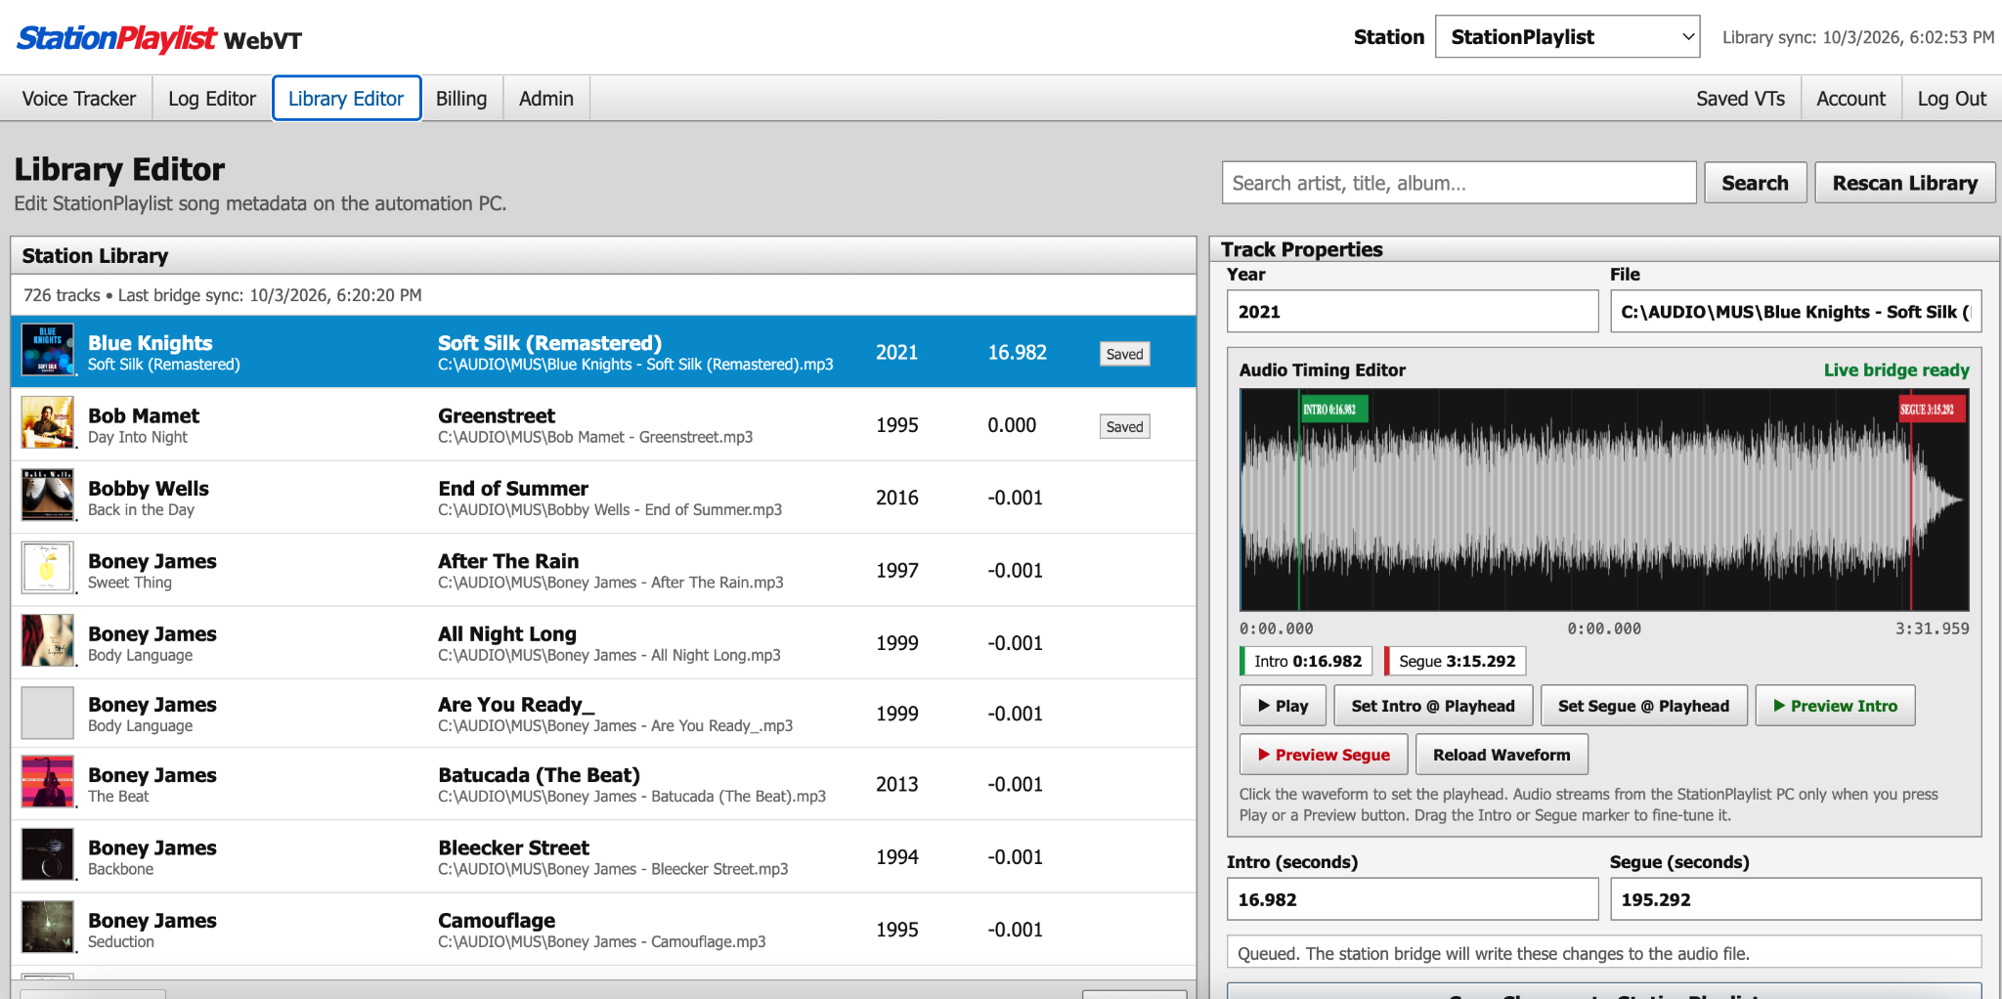This screenshot has height=999, width=2002.
Task: Select the Batucada (The Beat) track title
Action: [539, 774]
